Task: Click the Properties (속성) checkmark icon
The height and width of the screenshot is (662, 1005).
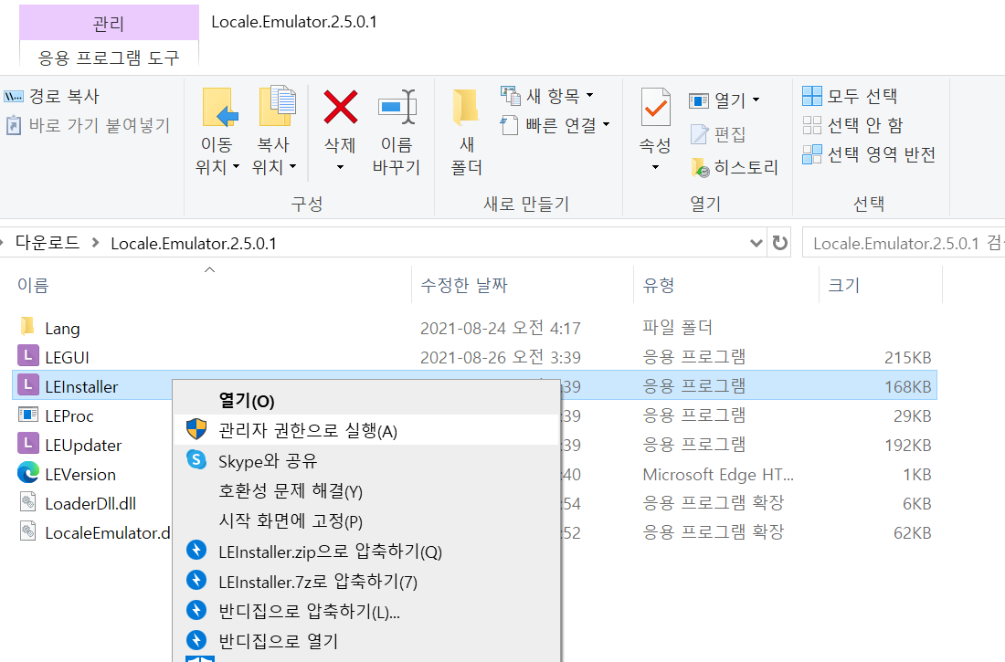Action: pos(655,107)
